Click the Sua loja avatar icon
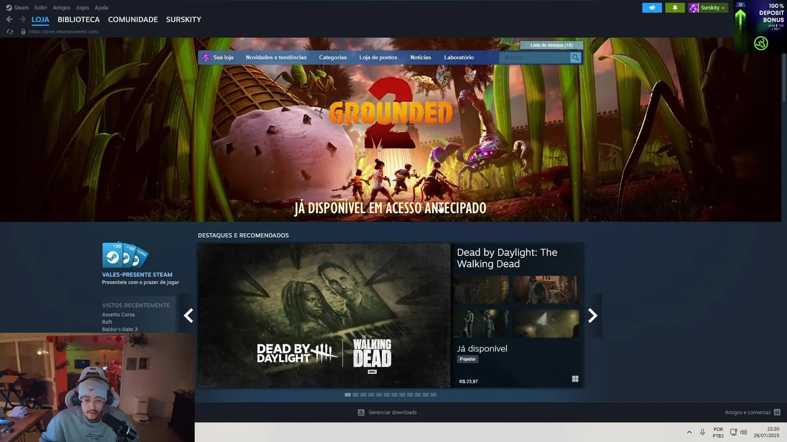The width and height of the screenshot is (787, 442). point(205,57)
